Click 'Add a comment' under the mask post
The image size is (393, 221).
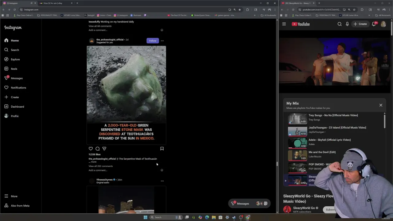(98, 170)
